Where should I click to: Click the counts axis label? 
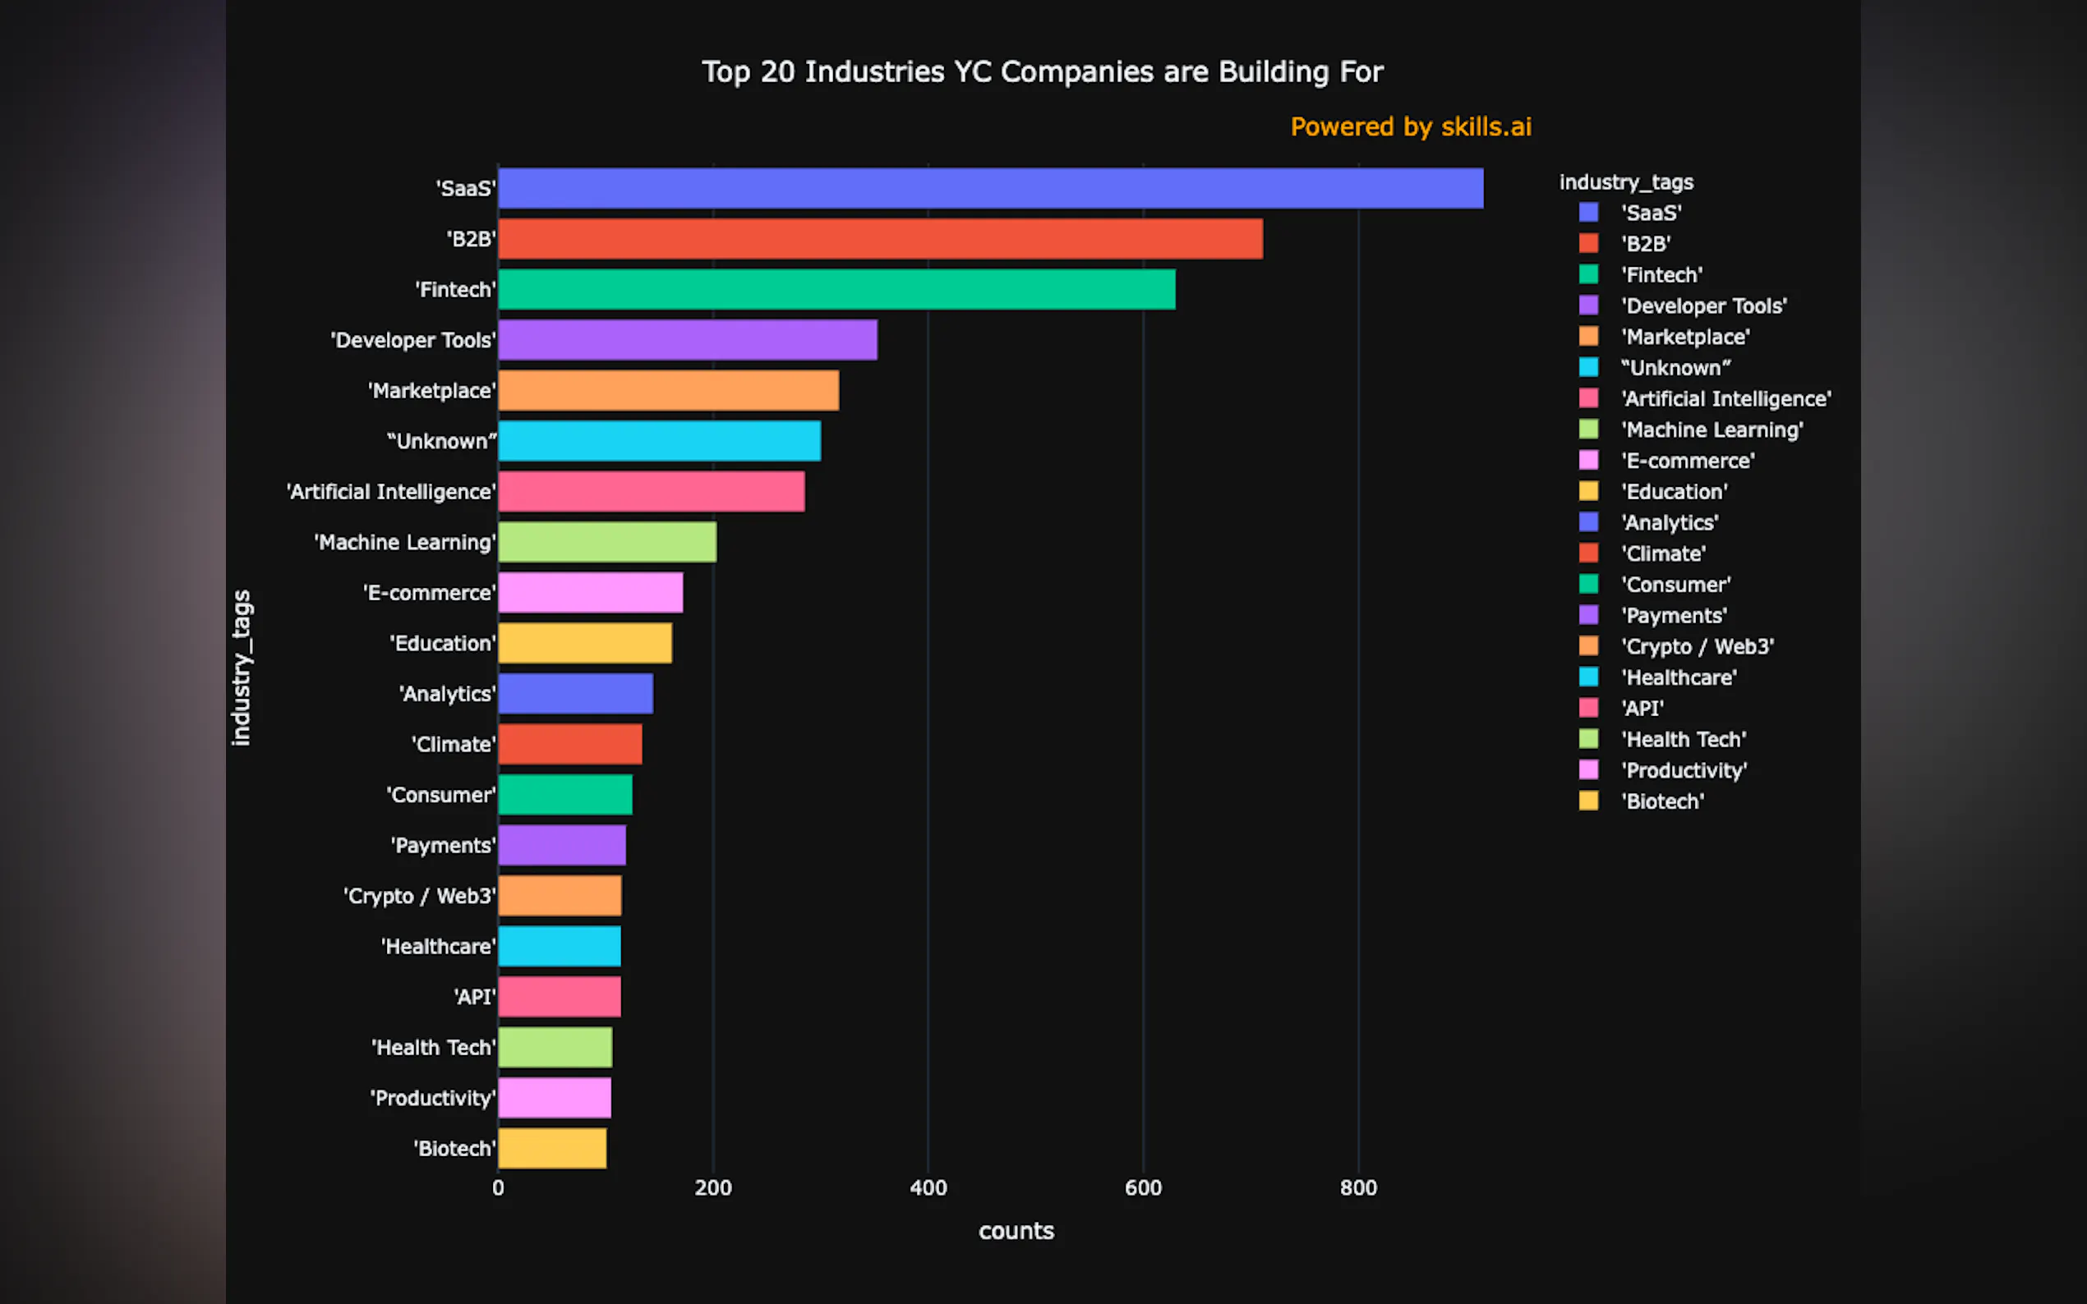click(x=1016, y=1231)
